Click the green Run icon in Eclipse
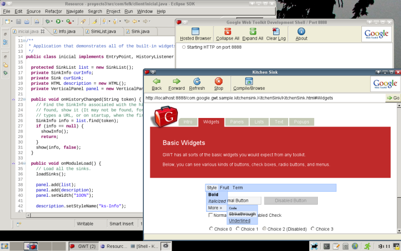 tap(58, 21)
